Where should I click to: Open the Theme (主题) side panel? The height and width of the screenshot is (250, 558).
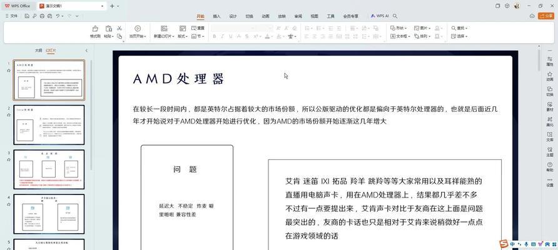pyautogui.click(x=550, y=152)
